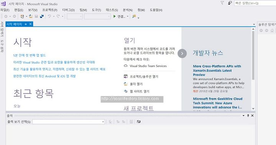
Task: Open the 도움말(H) menu
Action: tap(156, 10)
